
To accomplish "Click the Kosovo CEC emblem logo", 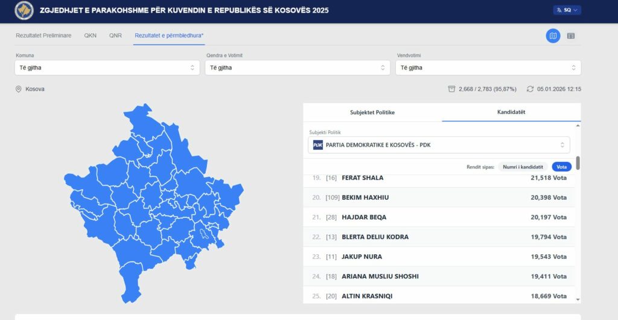I will 24,10.
